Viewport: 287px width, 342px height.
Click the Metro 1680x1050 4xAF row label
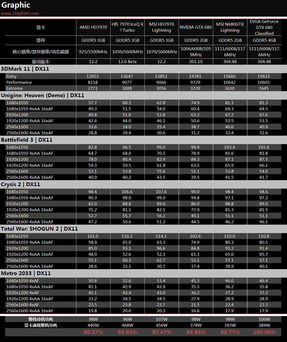[23, 281]
